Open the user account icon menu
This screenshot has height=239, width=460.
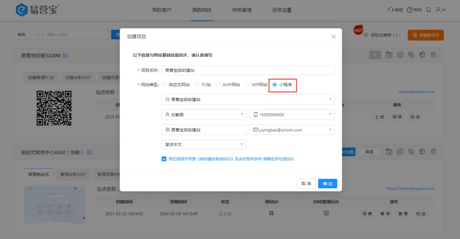[x=440, y=10]
